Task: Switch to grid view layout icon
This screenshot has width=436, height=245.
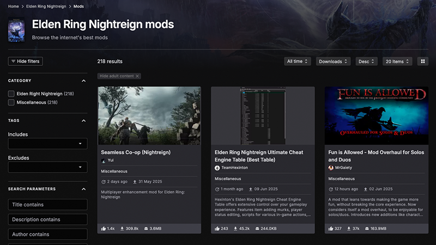Action: coord(423,62)
